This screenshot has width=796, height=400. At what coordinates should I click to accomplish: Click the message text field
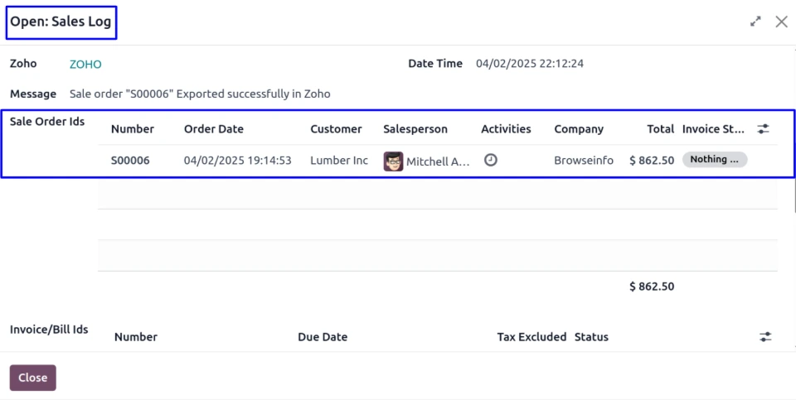200,94
